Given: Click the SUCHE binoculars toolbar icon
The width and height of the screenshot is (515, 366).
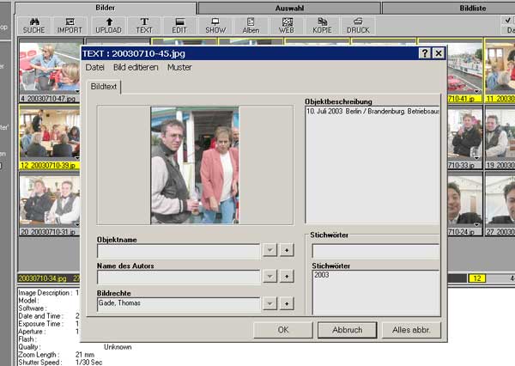Looking at the screenshot, I should point(35,24).
